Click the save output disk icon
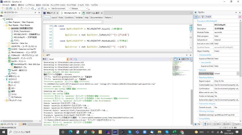Viewport: 242px width, 135px height. [175, 59]
